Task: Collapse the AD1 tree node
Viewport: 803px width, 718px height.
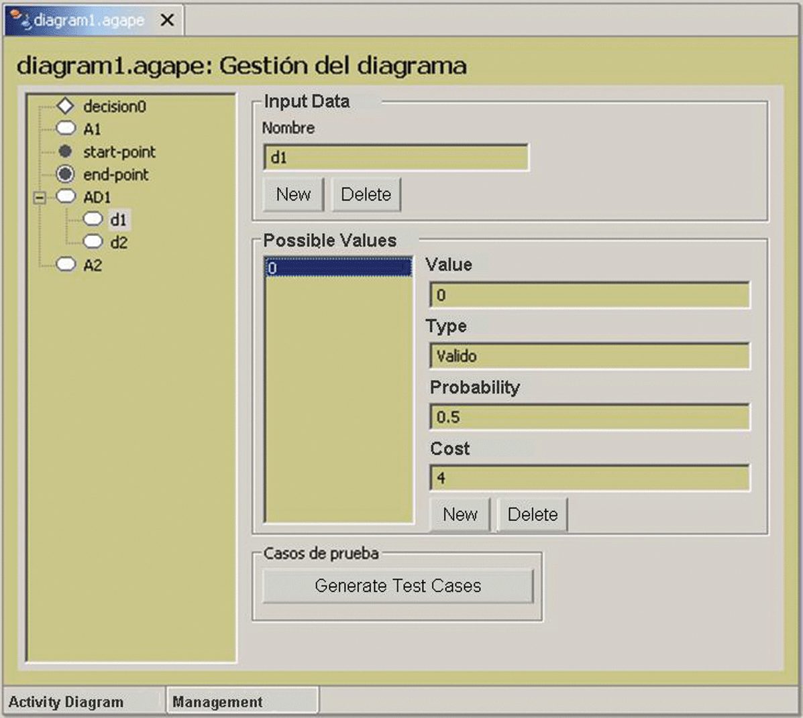Action: (40, 197)
